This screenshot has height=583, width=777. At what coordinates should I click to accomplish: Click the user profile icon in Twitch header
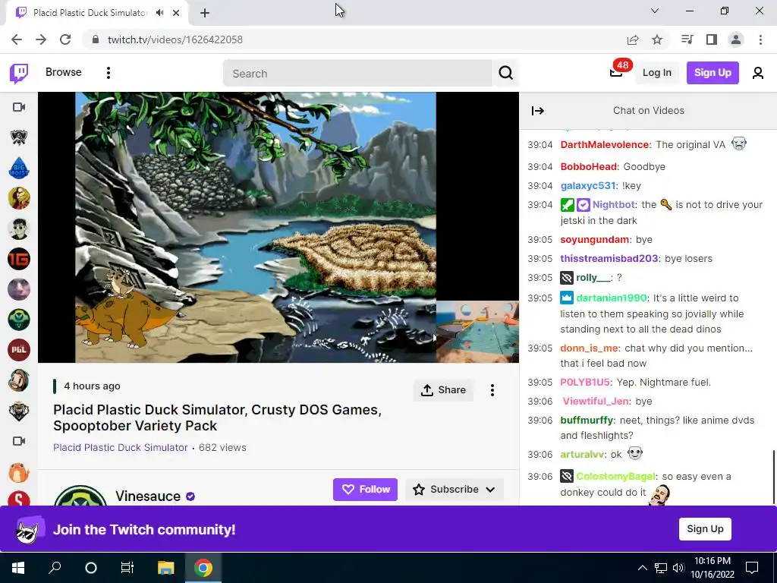coord(757,73)
